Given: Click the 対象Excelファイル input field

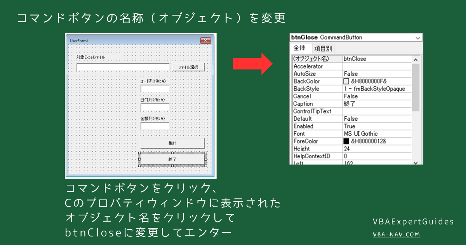Looking at the screenshot, I should [x=122, y=66].
